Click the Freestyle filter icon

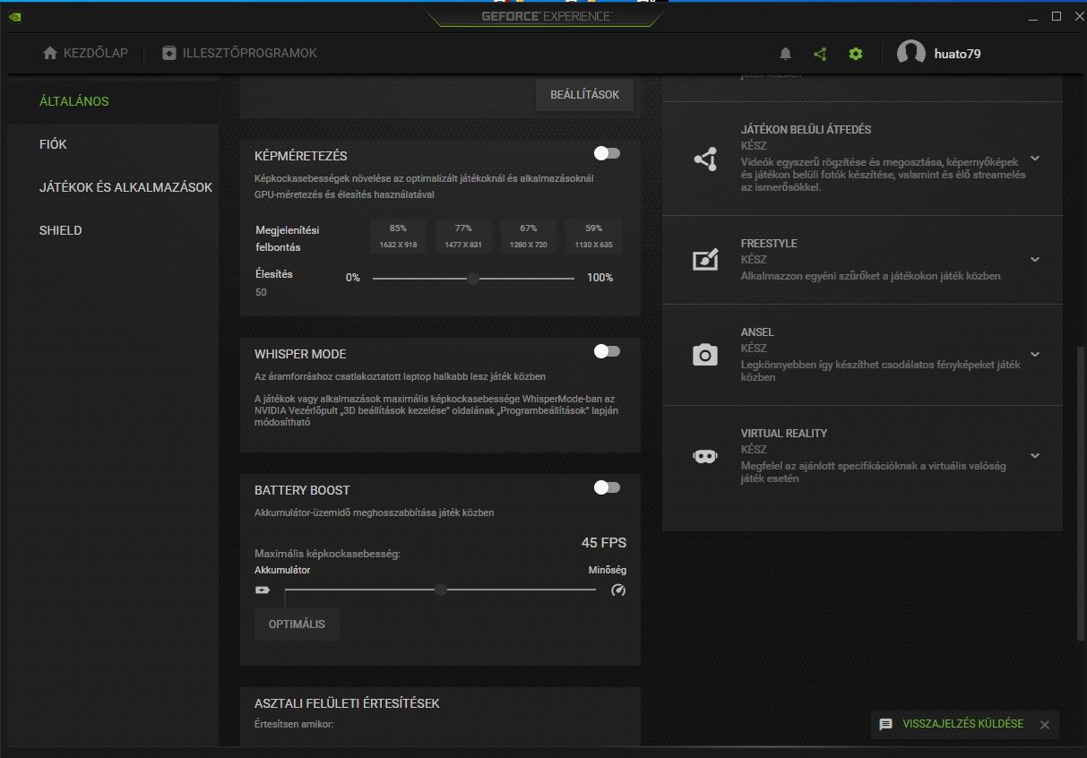(x=705, y=260)
